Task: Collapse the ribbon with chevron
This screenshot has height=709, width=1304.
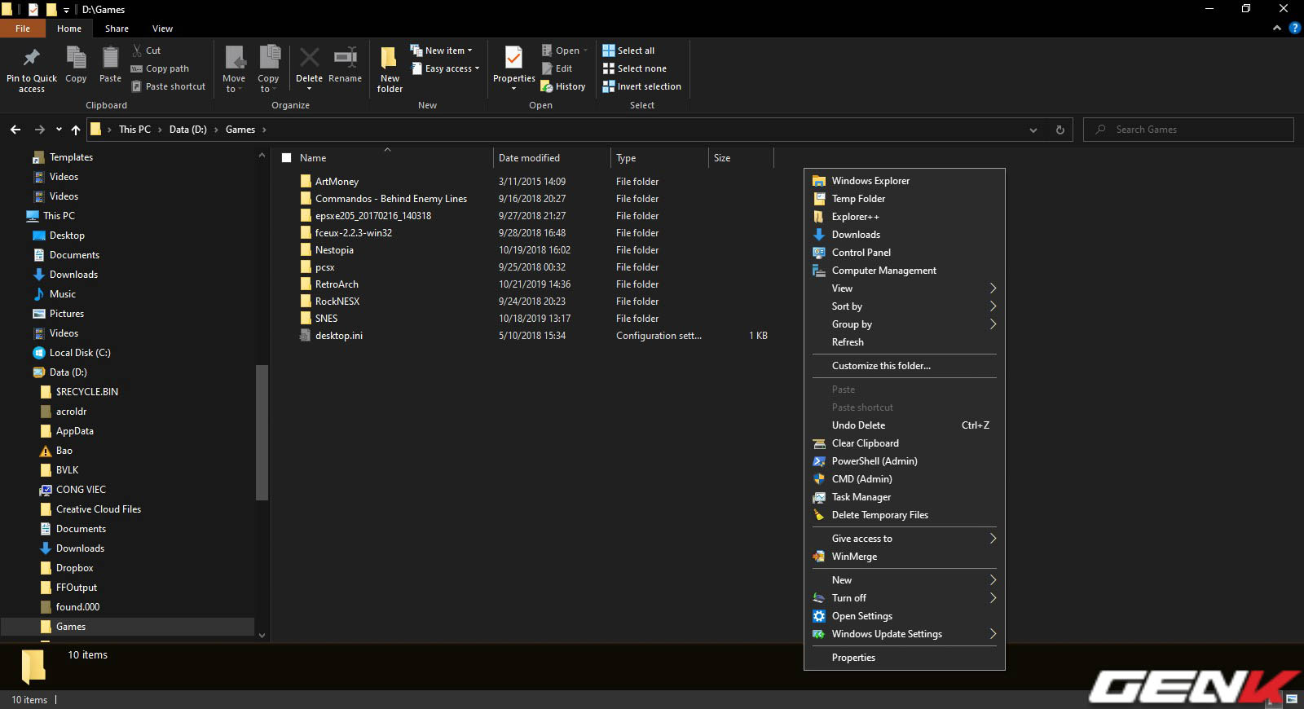Action: (x=1277, y=29)
